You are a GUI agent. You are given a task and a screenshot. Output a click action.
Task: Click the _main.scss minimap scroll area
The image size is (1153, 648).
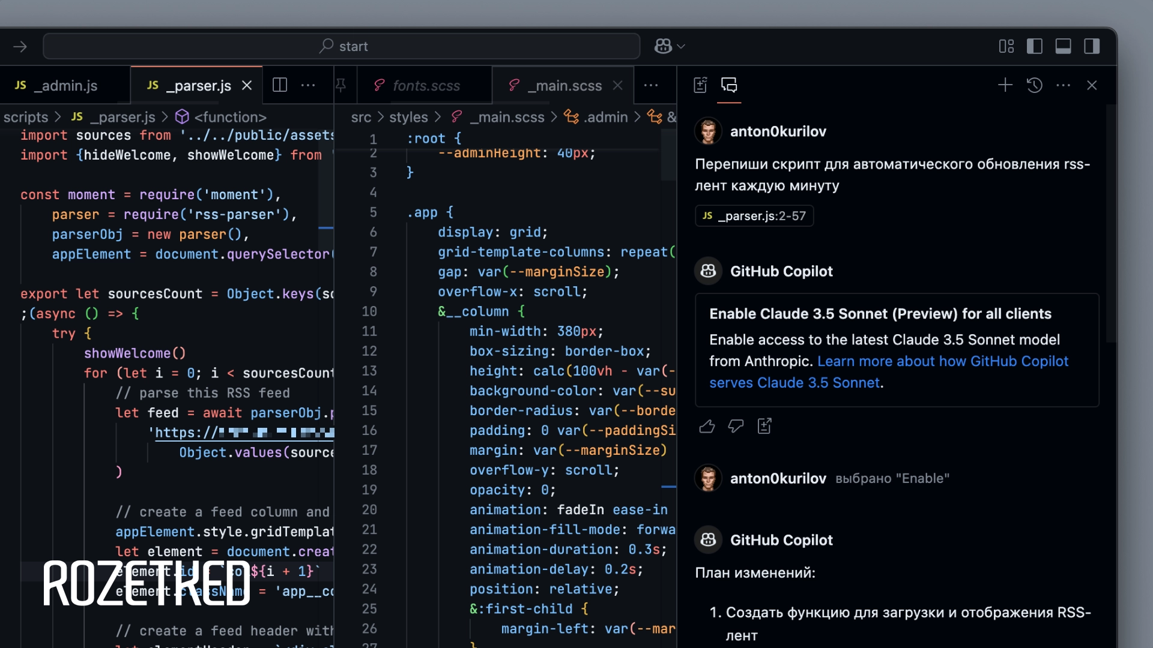pos(668,154)
